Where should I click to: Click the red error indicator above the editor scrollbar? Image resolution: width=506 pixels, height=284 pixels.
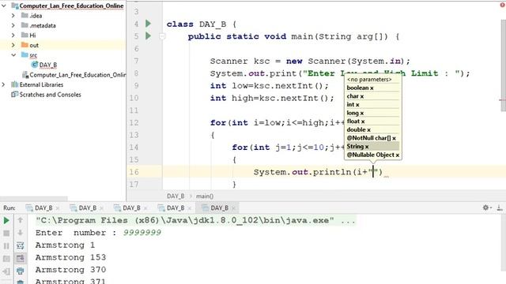coord(503,5)
